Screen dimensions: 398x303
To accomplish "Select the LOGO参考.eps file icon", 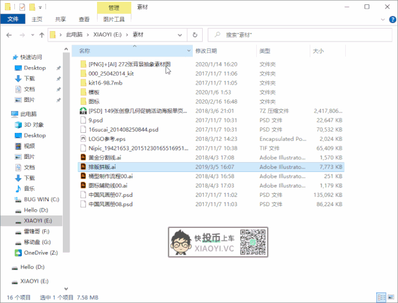I will click(x=83, y=139).
